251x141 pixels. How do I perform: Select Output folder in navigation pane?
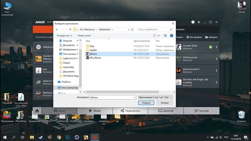[x=66, y=63]
